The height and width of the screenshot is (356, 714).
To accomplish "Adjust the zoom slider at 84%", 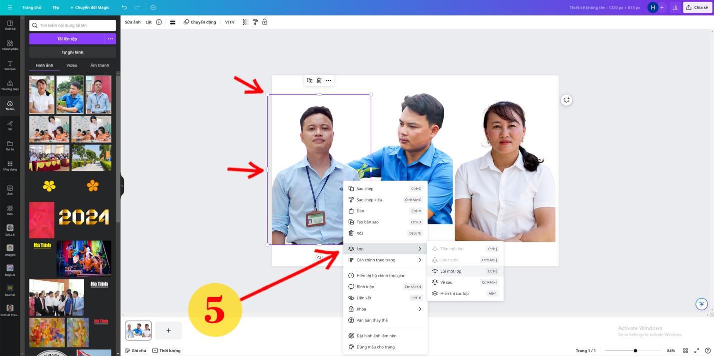I will (635, 351).
